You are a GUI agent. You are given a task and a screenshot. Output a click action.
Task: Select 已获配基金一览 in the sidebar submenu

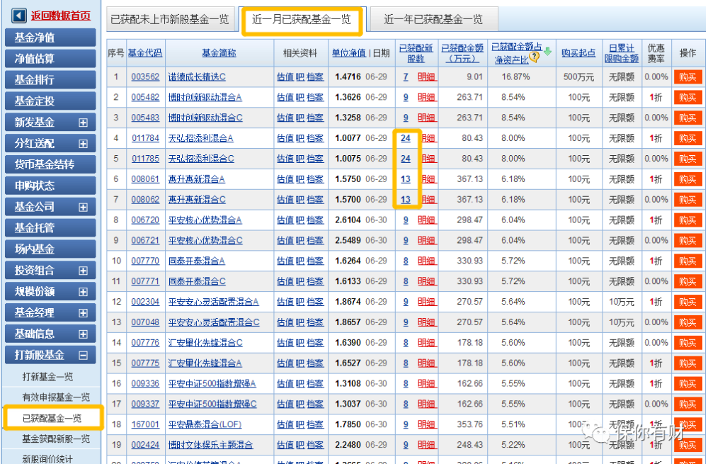[x=52, y=419]
